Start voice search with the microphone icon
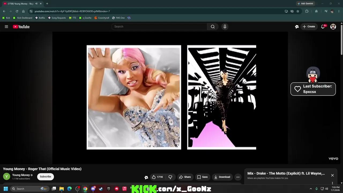Image resolution: width=343 pixels, height=193 pixels. 225,27
